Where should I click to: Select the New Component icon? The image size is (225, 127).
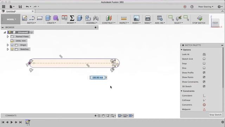coord(88,18)
